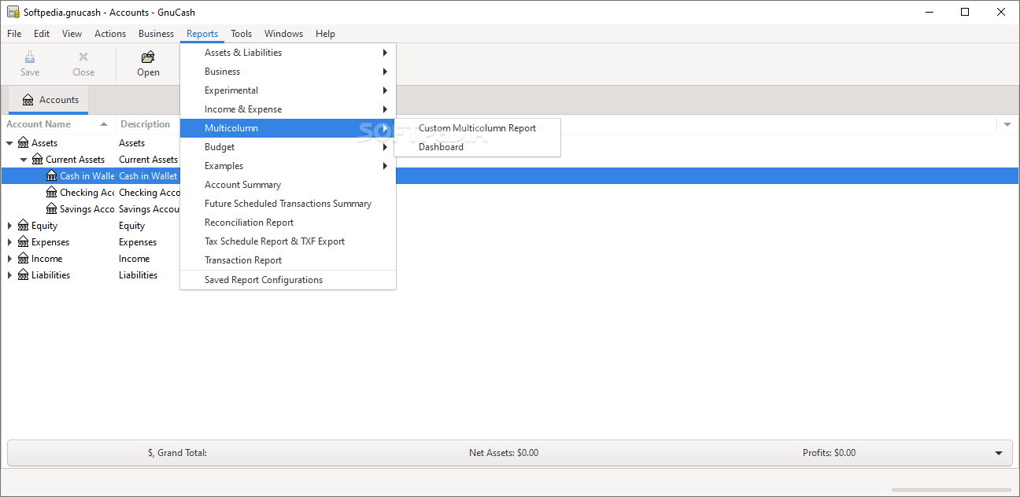
Task: Sort by the Account Name column header
Action: (57, 124)
